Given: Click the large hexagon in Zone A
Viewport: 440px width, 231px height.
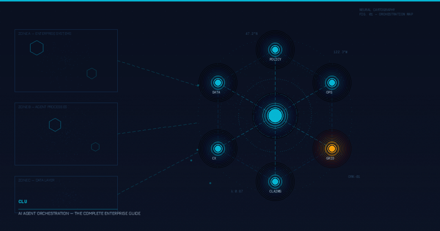Looking at the screenshot, I should coord(37,48).
